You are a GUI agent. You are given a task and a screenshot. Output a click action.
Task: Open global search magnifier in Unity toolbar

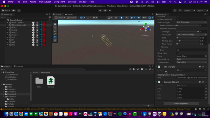[x=180, y=10]
